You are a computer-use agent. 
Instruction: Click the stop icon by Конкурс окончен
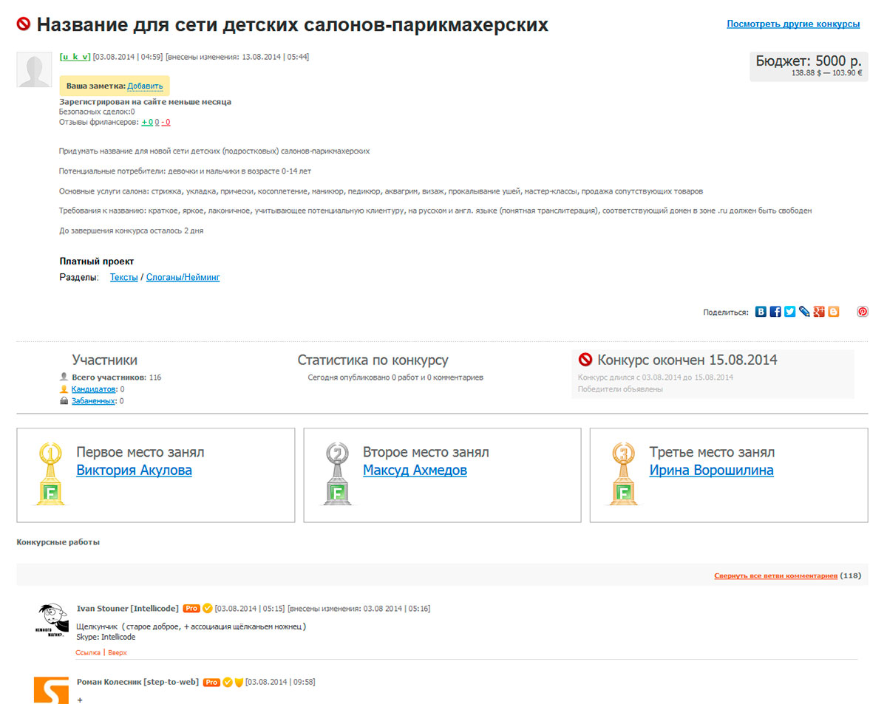(585, 360)
